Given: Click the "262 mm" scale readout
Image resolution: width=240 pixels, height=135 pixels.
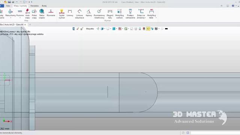Looking at the screenshot, I should point(5,129).
